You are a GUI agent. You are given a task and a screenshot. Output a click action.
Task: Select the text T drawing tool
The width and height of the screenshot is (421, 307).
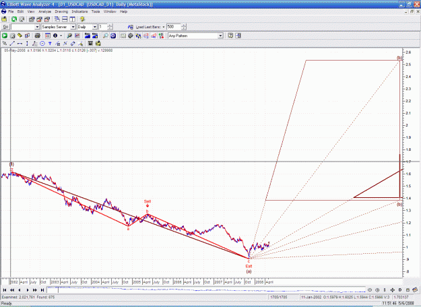click(50, 44)
